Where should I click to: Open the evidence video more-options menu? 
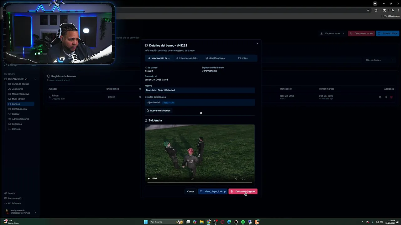251,178
